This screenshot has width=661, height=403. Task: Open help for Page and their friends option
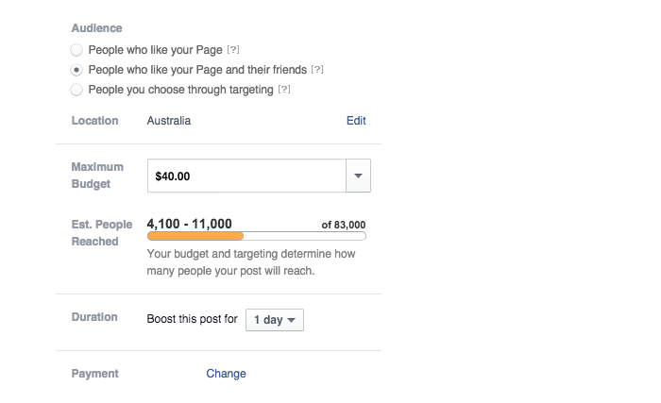tap(317, 70)
